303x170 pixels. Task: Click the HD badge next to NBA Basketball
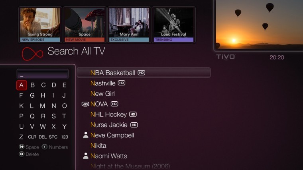pos(141,73)
